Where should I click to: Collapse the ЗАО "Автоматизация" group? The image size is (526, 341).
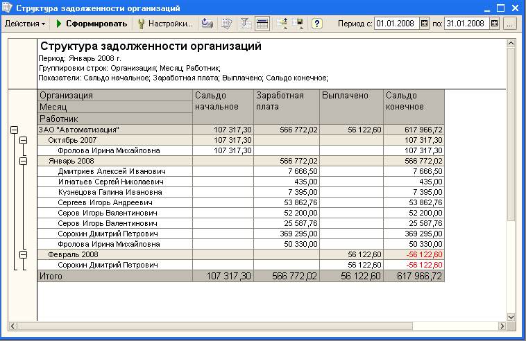14,130
